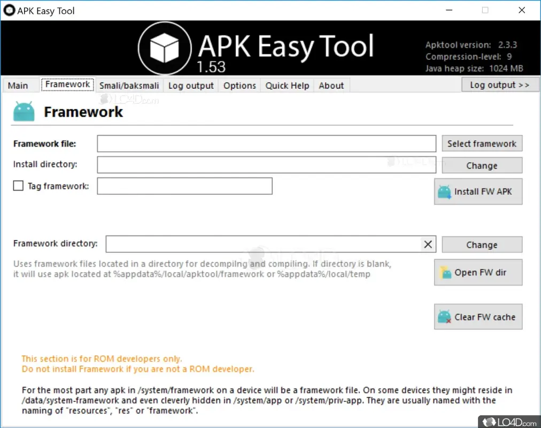Select the Framework tab

pyautogui.click(x=67, y=84)
